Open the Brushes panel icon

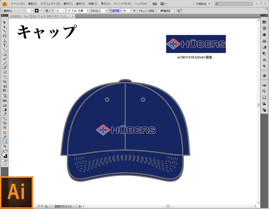coord(264,28)
